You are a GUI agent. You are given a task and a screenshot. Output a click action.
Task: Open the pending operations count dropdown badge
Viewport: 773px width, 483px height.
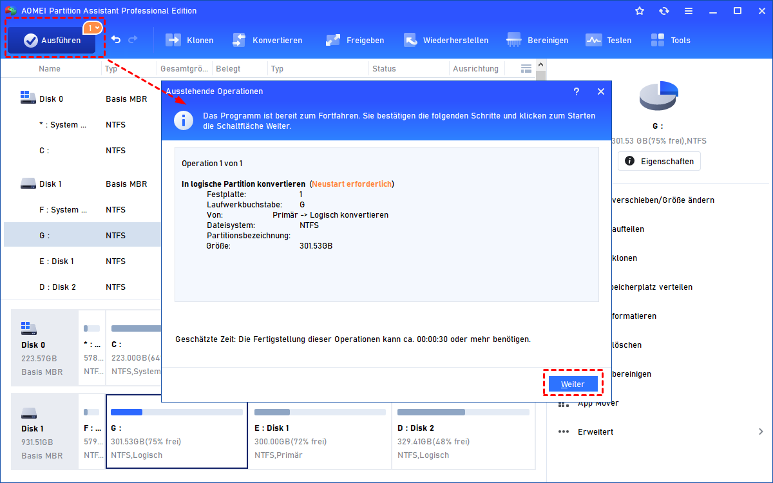[x=93, y=28]
